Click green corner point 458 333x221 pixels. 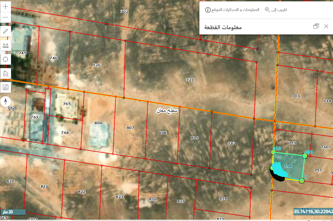273,152
